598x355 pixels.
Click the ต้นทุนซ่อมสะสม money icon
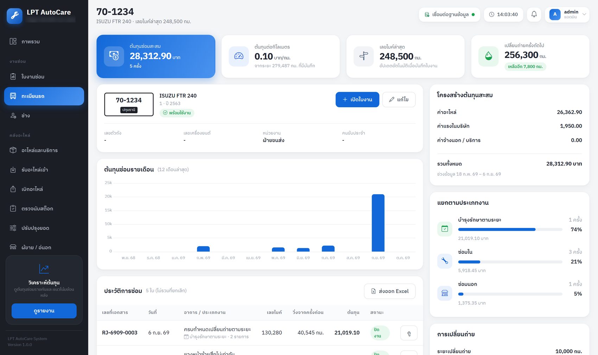pos(114,56)
